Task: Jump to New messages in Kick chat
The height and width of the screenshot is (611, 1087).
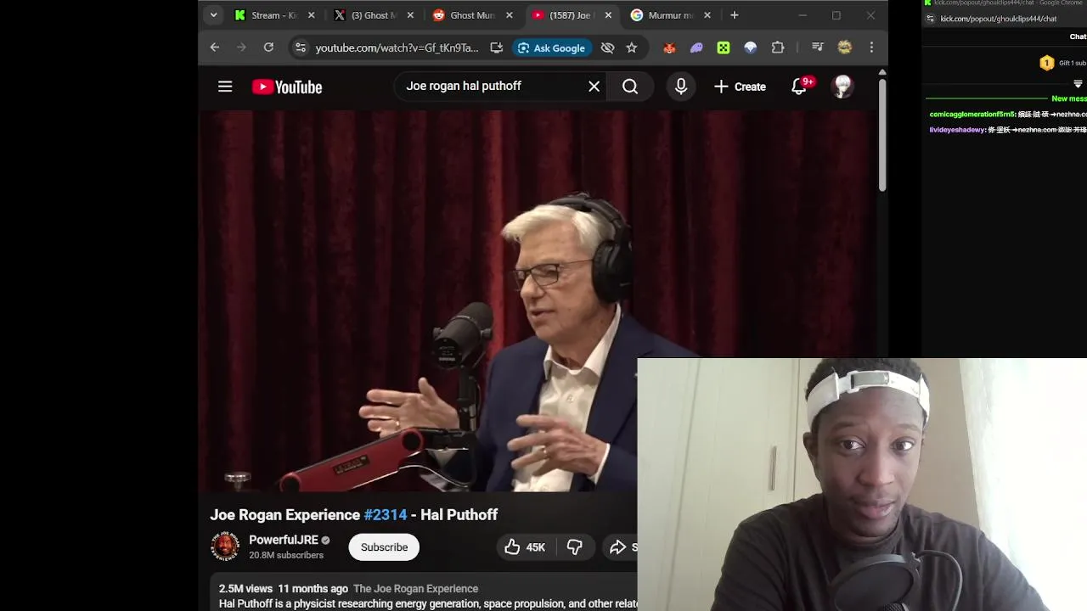Action: coord(1068,98)
